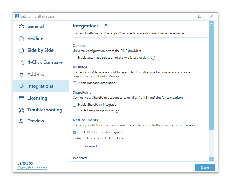Click the vertical scrollbar thumb
Image resolution: width=229 pixels, height=184 pixels.
(x=211, y=78)
